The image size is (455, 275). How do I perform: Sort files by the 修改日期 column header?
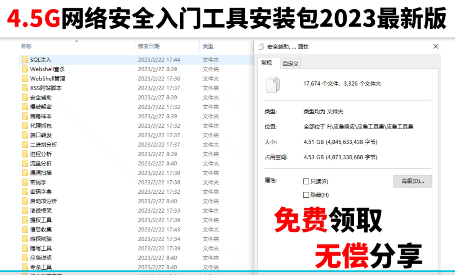(x=149, y=46)
